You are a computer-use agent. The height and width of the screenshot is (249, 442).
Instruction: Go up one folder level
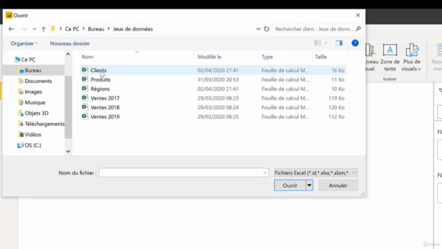click(44, 29)
